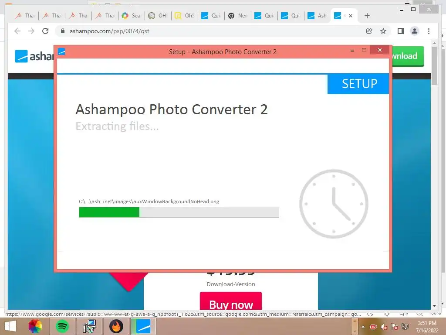This screenshot has width=446, height=335.
Task: Switch to the 'OhS' yellow icon tab
Action: pyautogui.click(x=185, y=16)
